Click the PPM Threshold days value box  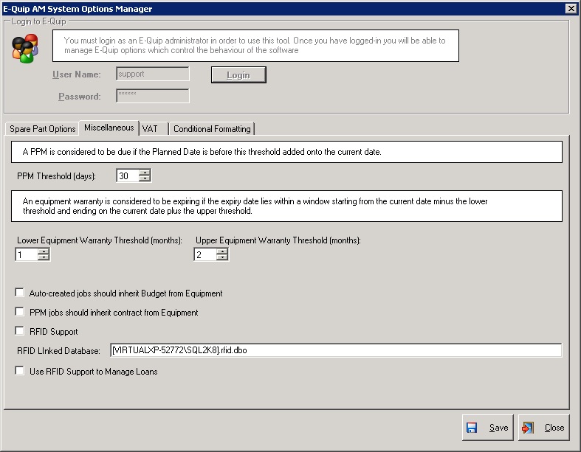128,175
